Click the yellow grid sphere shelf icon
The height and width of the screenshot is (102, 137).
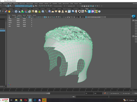coord(36,12)
